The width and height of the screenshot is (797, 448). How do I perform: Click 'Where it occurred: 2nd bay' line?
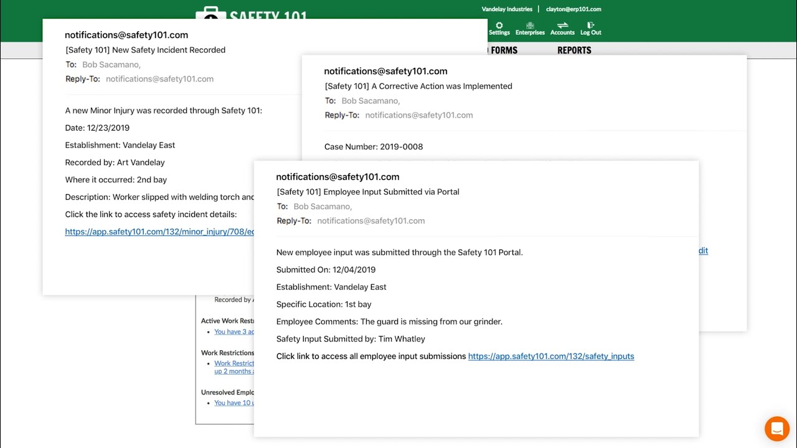(116, 180)
